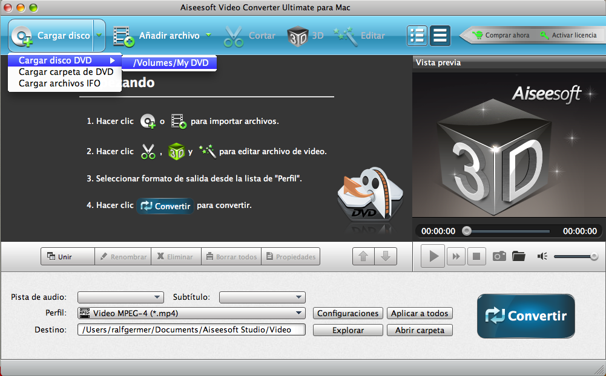Select Cargar disco DVD menu item
Screen dimensions: 606x376
(x=65, y=60)
